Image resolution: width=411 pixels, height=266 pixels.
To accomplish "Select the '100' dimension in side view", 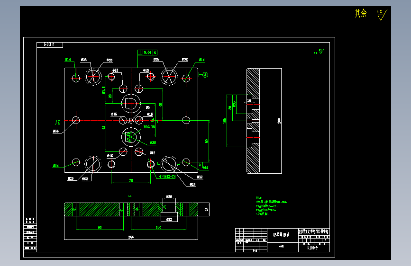I will point(225,121).
